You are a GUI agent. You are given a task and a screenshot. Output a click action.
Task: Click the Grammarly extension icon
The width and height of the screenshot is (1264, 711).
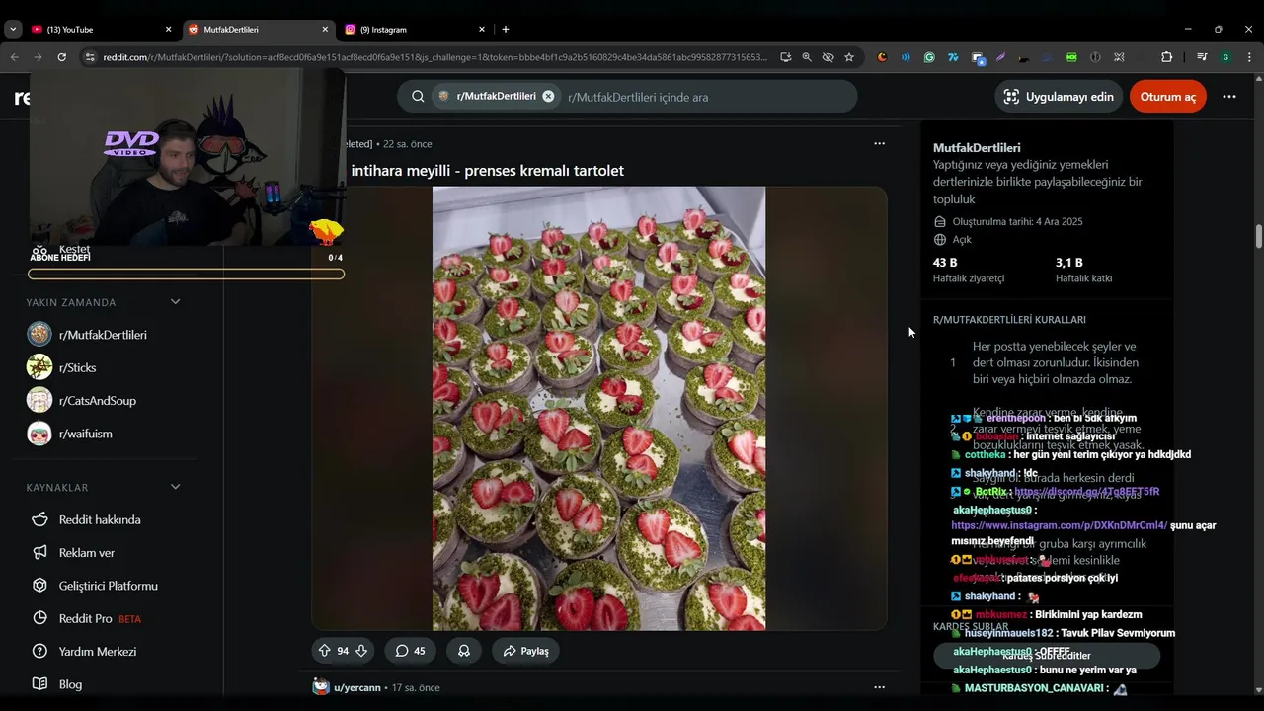pyautogui.click(x=929, y=57)
